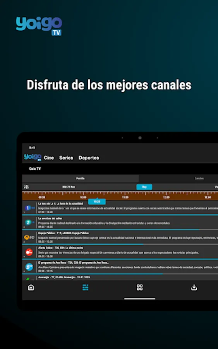Viewport: 218px width, 349px height.
Task: Select La 2 channel logo
Action: tap(29, 222)
